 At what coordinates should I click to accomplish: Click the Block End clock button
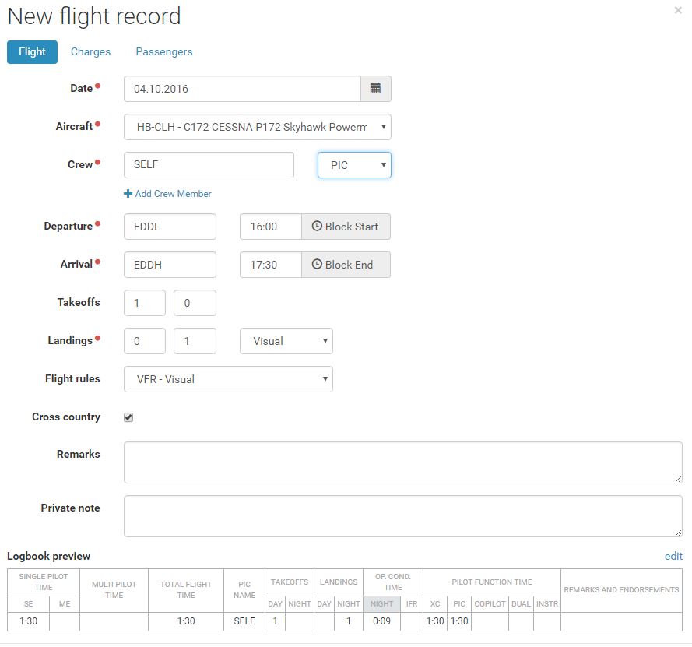click(346, 265)
